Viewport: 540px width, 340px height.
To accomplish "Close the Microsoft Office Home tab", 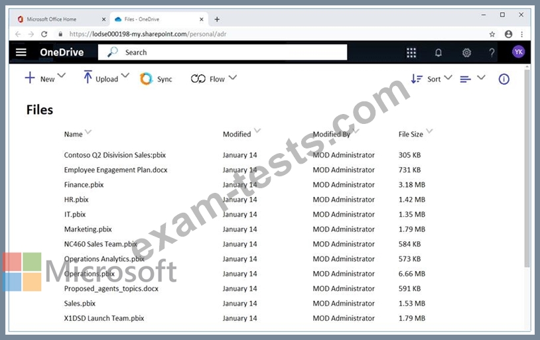I will (x=103, y=19).
